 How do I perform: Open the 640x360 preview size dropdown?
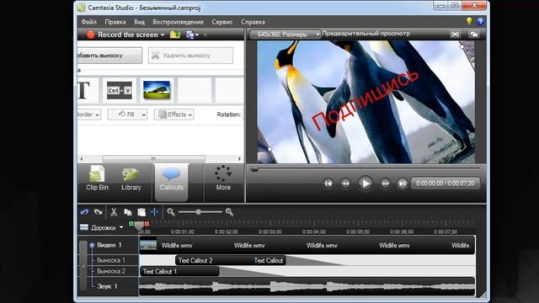point(285,35)
